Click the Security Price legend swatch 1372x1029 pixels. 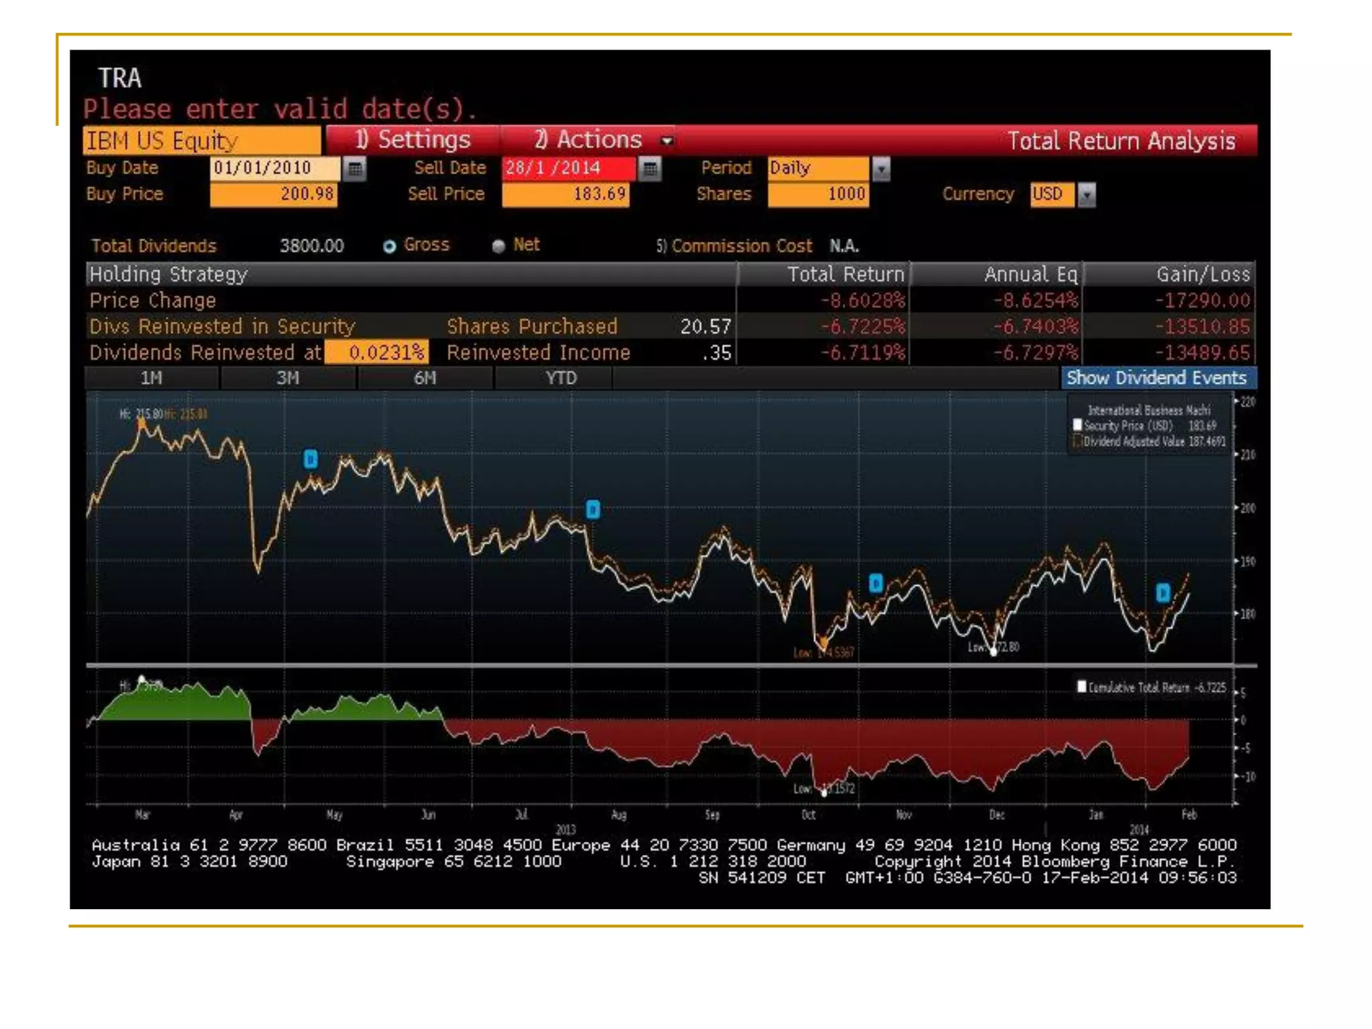point(1077,425)
